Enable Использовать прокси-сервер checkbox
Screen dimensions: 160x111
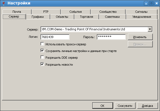pyautogui.click(x=42, y=44)
